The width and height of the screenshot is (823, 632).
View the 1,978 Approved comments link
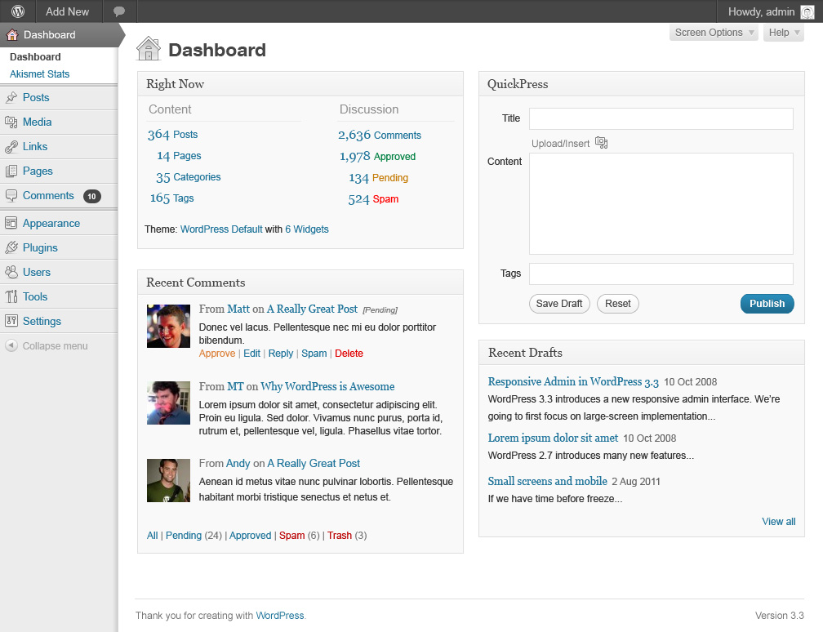pos(377,157)
